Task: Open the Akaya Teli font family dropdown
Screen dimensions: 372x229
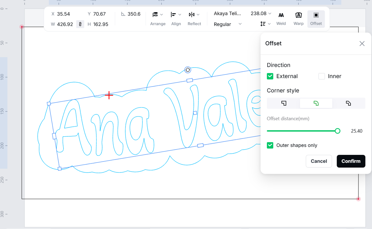Action: 227,14
